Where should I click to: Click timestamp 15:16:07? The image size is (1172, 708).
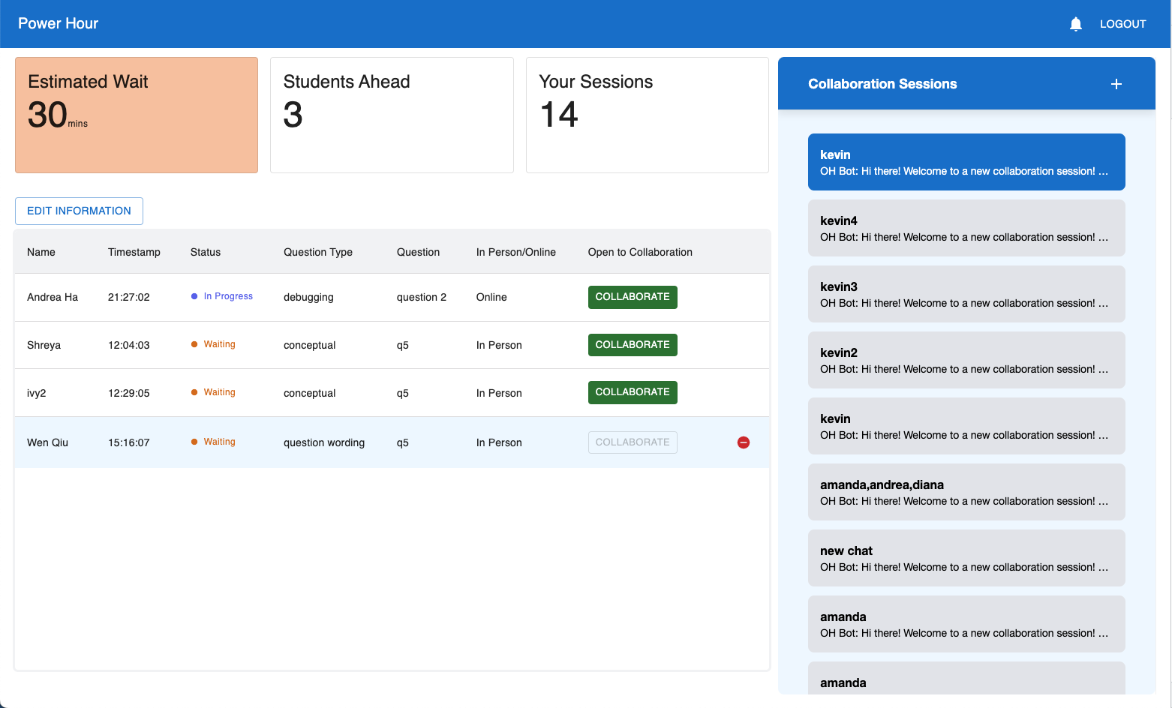[129, 442]
